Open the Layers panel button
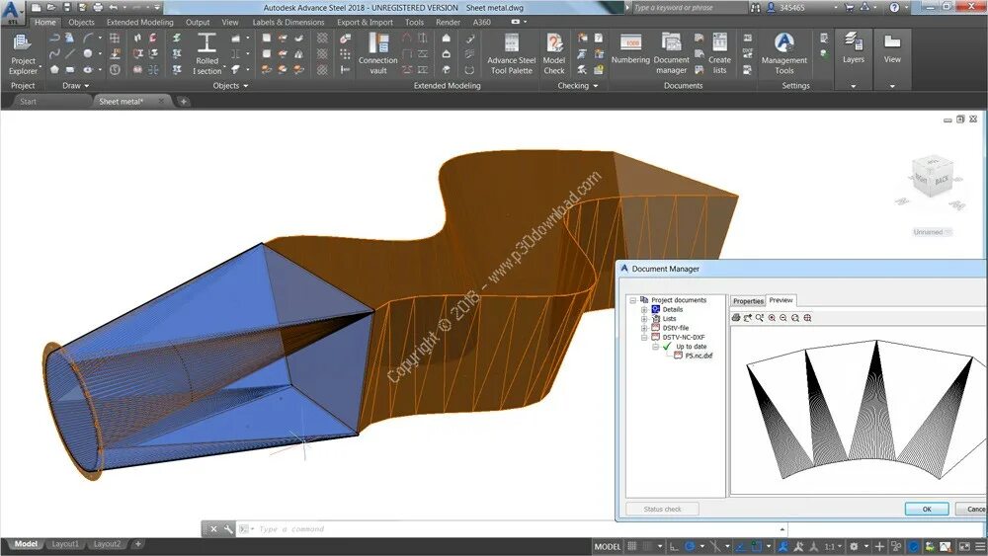 pos(854,48)
